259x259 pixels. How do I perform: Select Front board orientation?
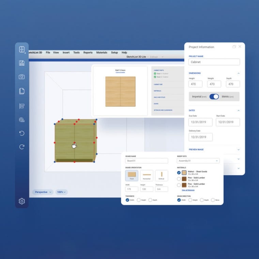(x=132, y=176)
